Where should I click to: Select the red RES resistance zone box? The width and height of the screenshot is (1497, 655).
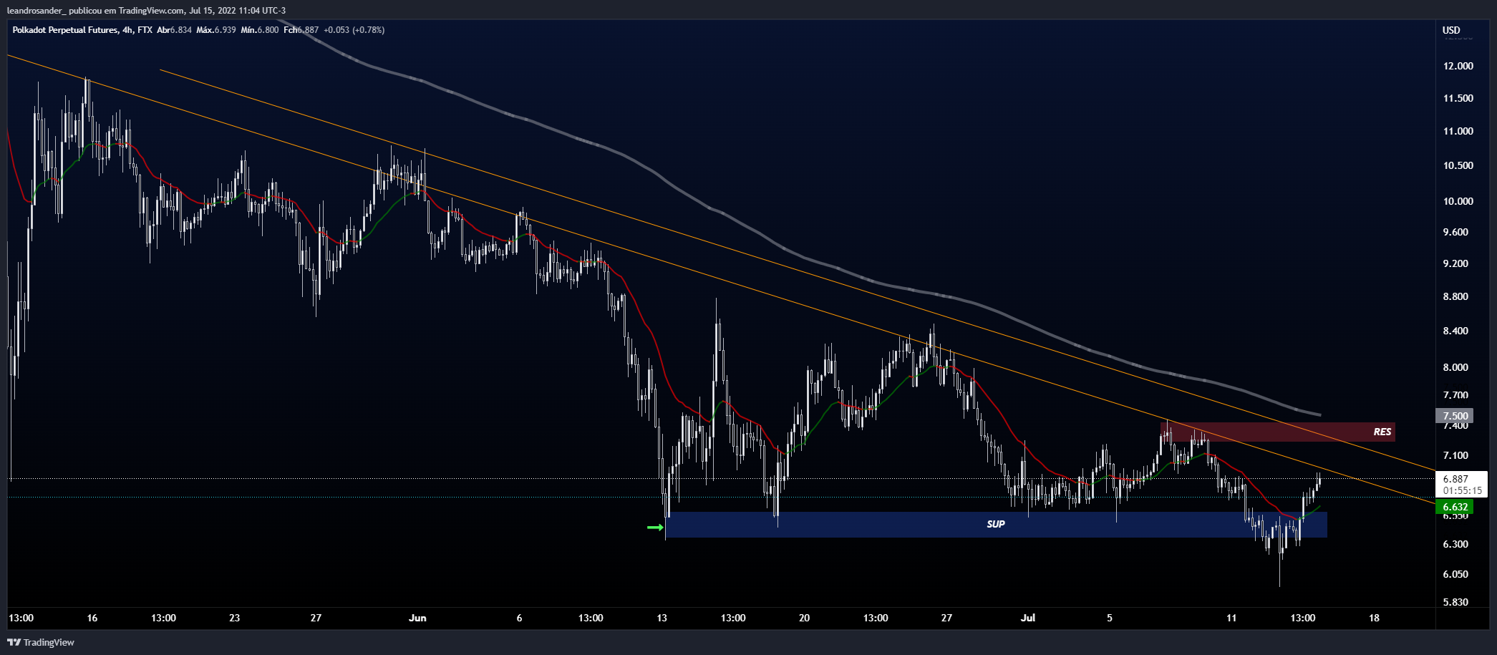click(1278, 432)
